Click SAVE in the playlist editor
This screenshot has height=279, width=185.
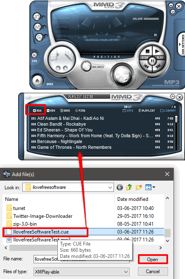(x=65, y=111)
